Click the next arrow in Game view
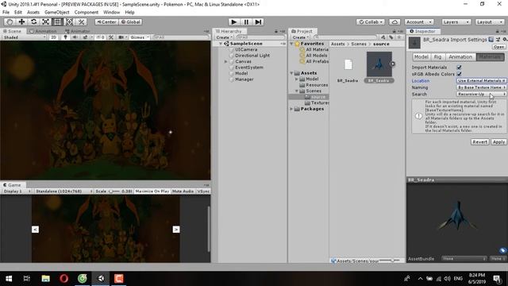Viewport: 508px width, 286px height. (x=176, y=230)
